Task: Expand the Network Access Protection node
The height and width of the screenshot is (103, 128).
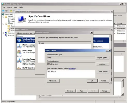Action: click(3, 33)
